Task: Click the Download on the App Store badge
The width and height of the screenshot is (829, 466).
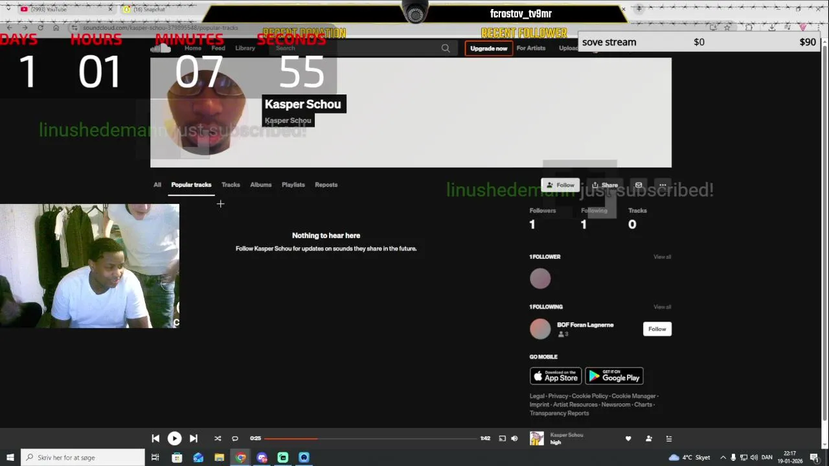Action: tap(556, 376)
